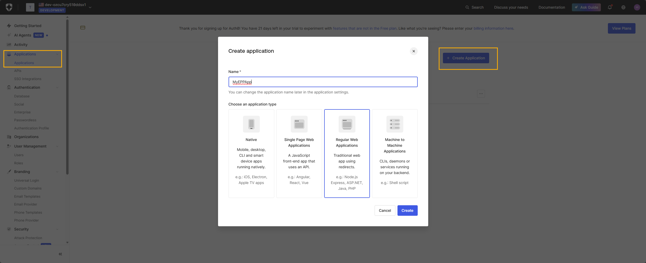Image resolution: width=646 pixels, height=263 pixels.
Task: Open the tenant dev-ozcu7cry510ddsx1 dropdown
Action: coord(90,7)
